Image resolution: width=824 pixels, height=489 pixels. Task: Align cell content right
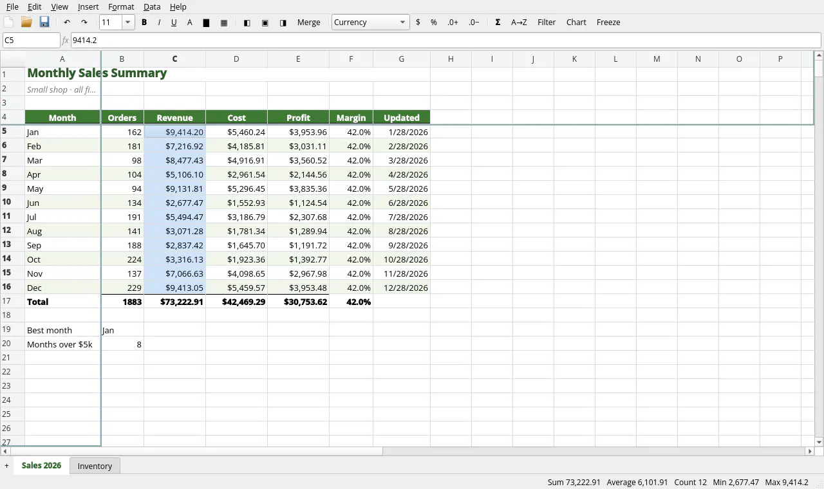click(283, 23)
